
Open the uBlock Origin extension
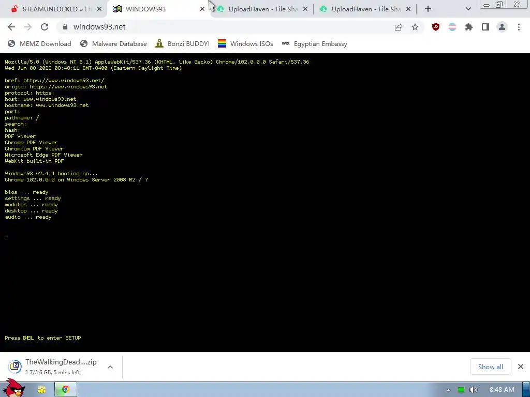[x=436, y=27]
